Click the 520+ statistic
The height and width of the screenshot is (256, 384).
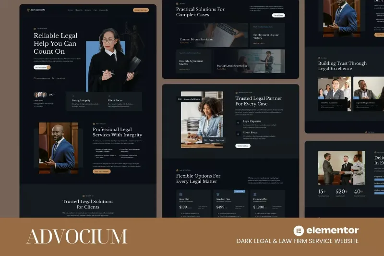pyautogui.click(x=341, y=192)
